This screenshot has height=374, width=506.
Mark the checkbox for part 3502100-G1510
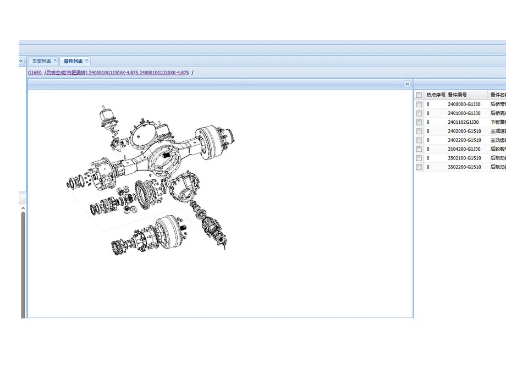[419, 158]
